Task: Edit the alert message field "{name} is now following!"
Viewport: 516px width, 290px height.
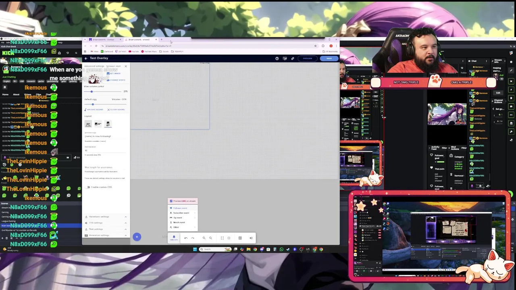Action: tap(106, 136)
